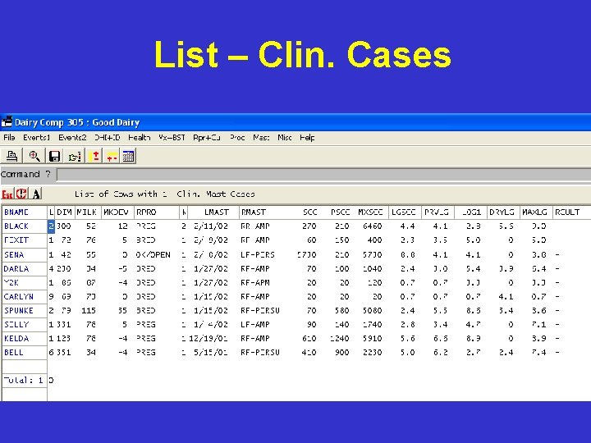This screenshot has height=443, width=591.
Task: Click the SCC column header
Action: 309,212
